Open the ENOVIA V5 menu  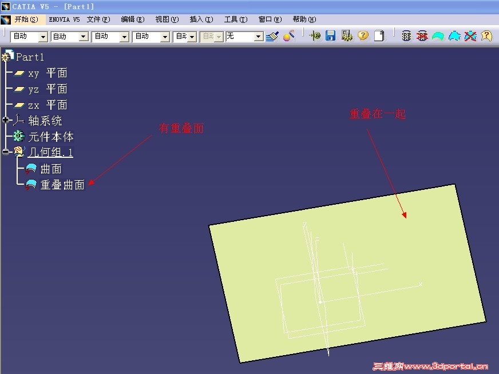(64, 19)
